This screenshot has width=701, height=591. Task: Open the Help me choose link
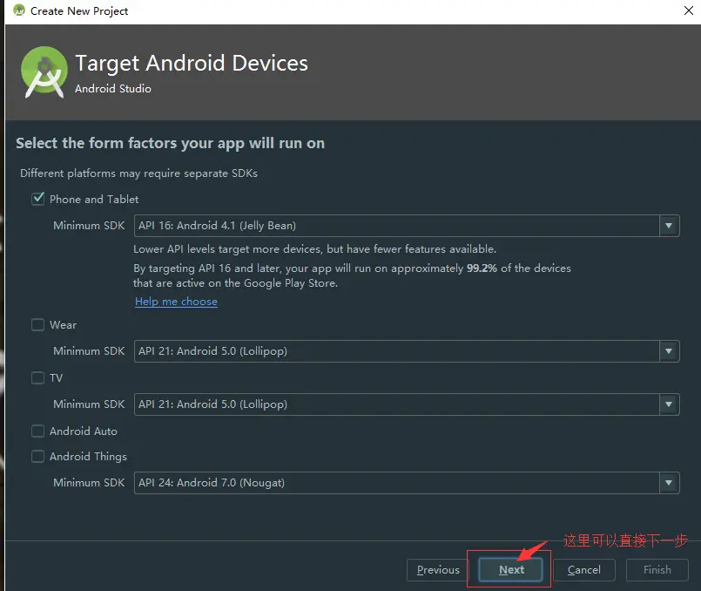coord(176,302)
